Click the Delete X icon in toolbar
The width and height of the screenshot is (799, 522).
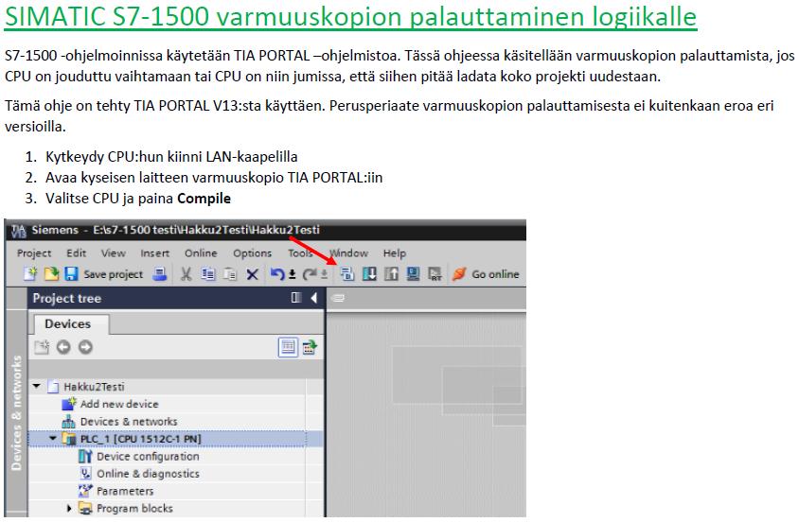click(252, 275)
